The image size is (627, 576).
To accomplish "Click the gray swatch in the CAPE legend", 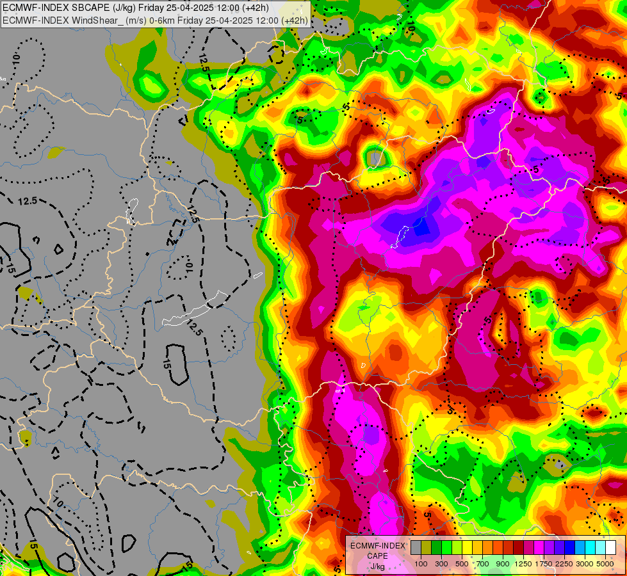I will [x=416, y=548].
